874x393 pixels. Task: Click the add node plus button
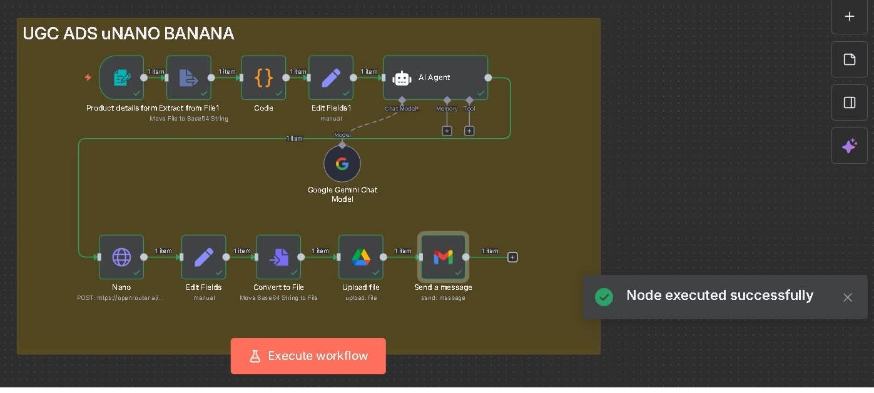[849, 17]
